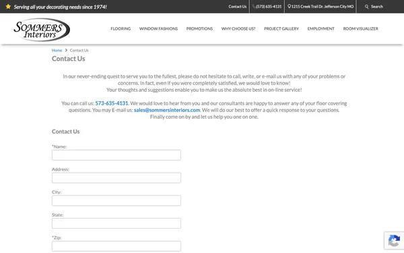Click the 'Contact Us' breadcrumb text

tap(79, 51)
